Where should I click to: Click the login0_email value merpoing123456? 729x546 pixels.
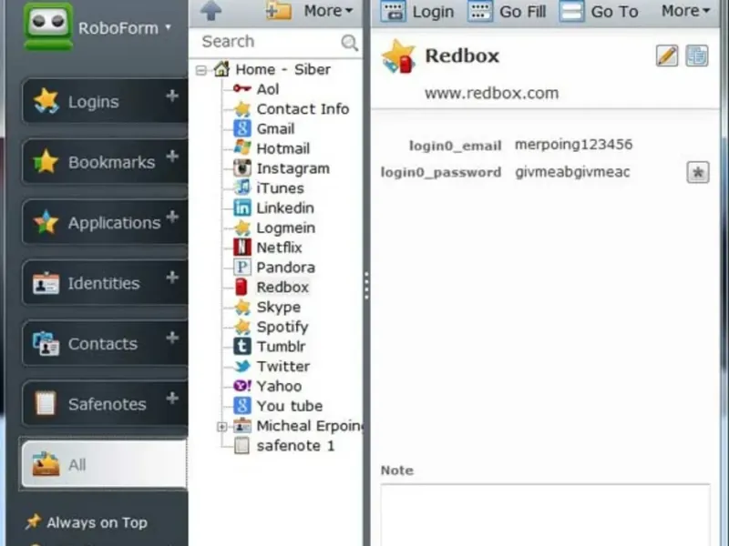click(x=574, y=145)
